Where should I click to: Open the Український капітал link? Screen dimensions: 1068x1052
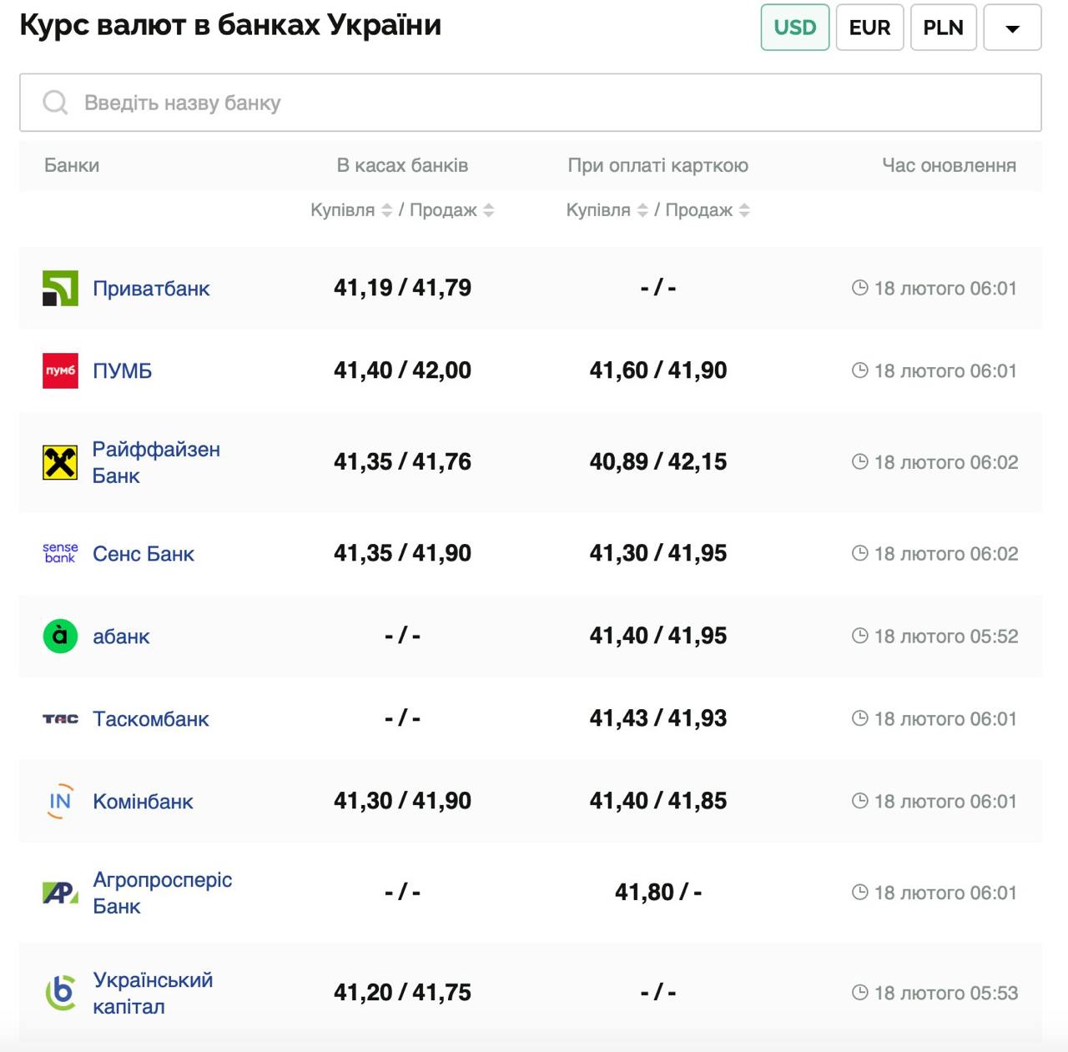pos(153,993)
